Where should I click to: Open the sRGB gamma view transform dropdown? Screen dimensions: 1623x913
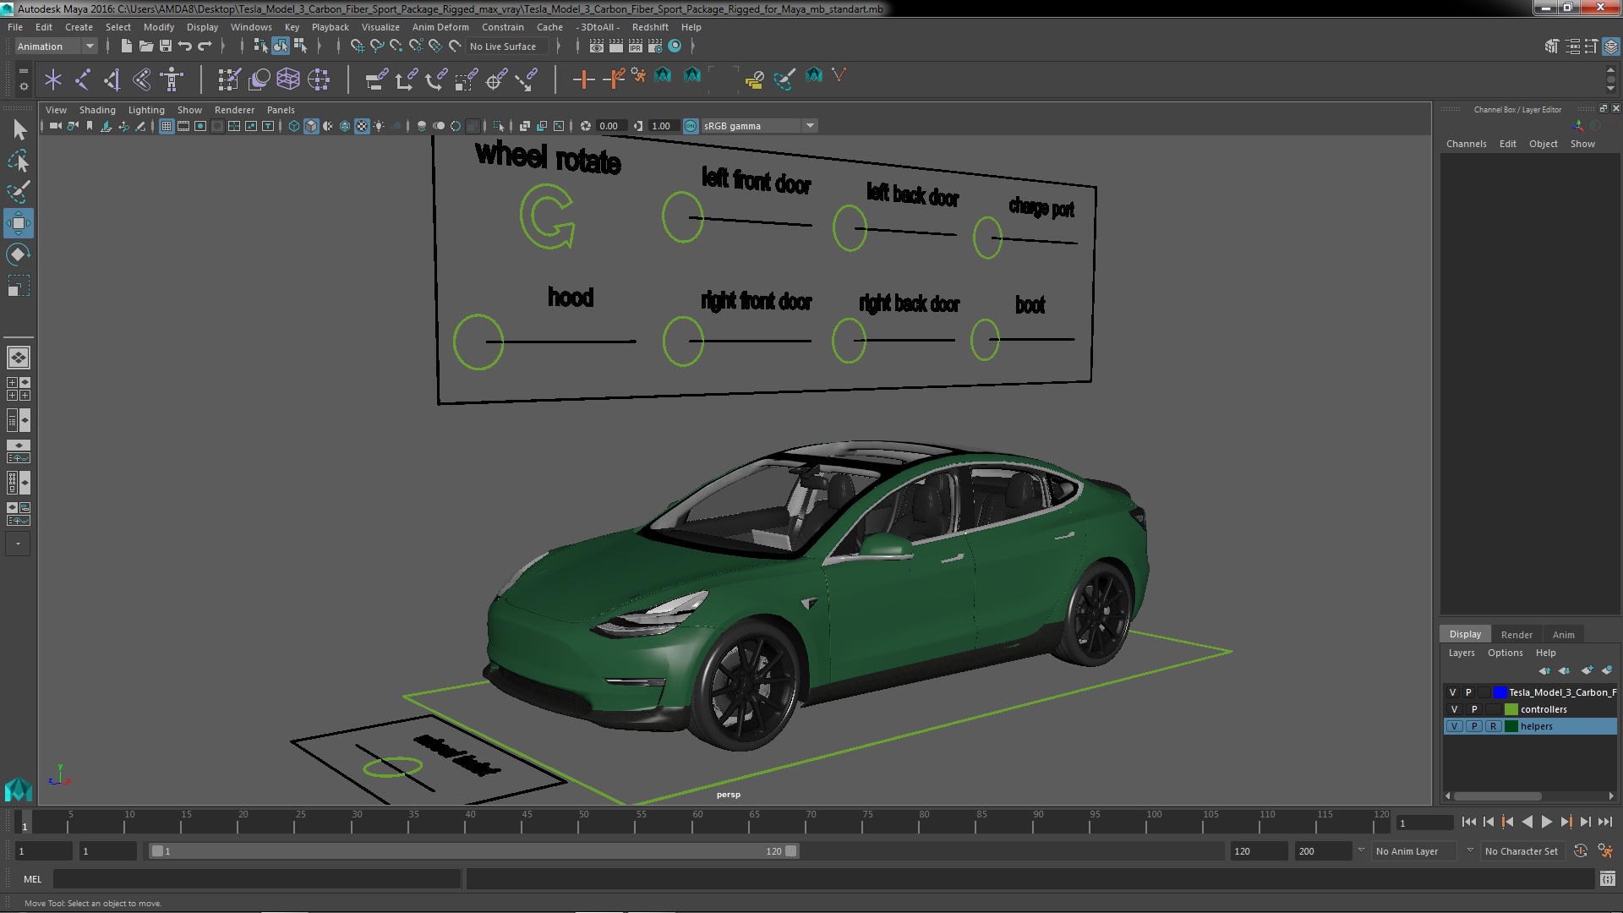[x=758, y=126]
